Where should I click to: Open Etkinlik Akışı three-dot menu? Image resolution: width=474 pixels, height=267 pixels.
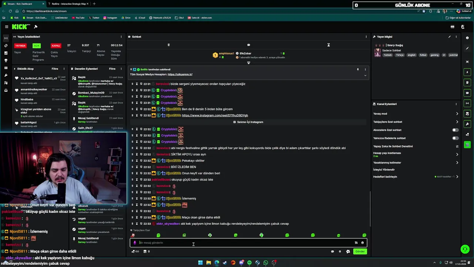click(64, 69)
